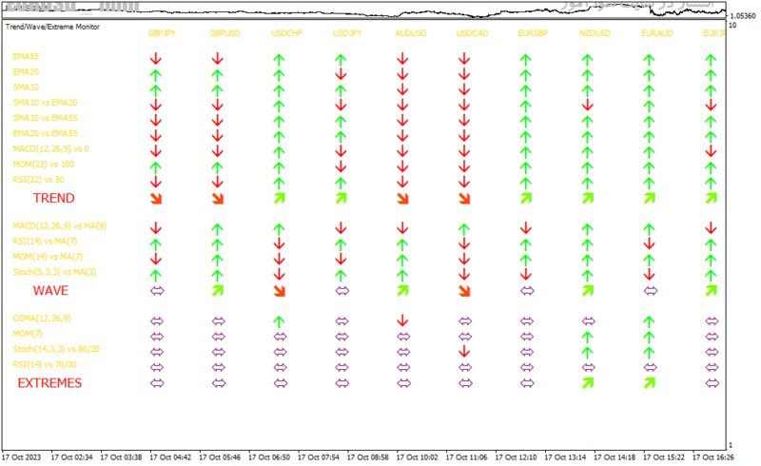Click EURAUD EXTREMES green diagonal arrow
Screen dimensions: 761x466
650,383
